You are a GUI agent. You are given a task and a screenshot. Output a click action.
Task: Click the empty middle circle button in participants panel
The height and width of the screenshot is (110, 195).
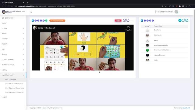[183, 20]
